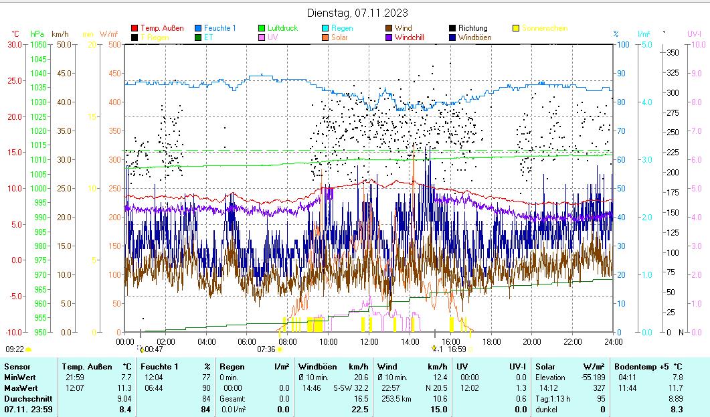Image resolution: width=710 pixels, height=417 pixels.
Task: Click the maximum temperature value '11.3'
Action: click(124, 388)
